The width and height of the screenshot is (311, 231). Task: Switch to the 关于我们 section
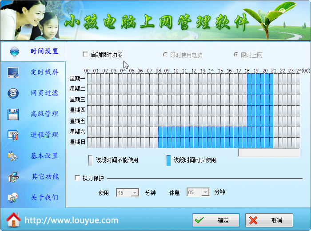44,197
